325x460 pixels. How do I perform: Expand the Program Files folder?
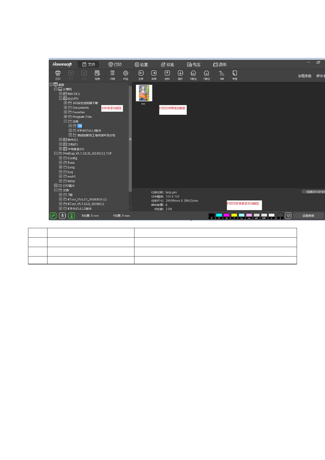point(65,117)
